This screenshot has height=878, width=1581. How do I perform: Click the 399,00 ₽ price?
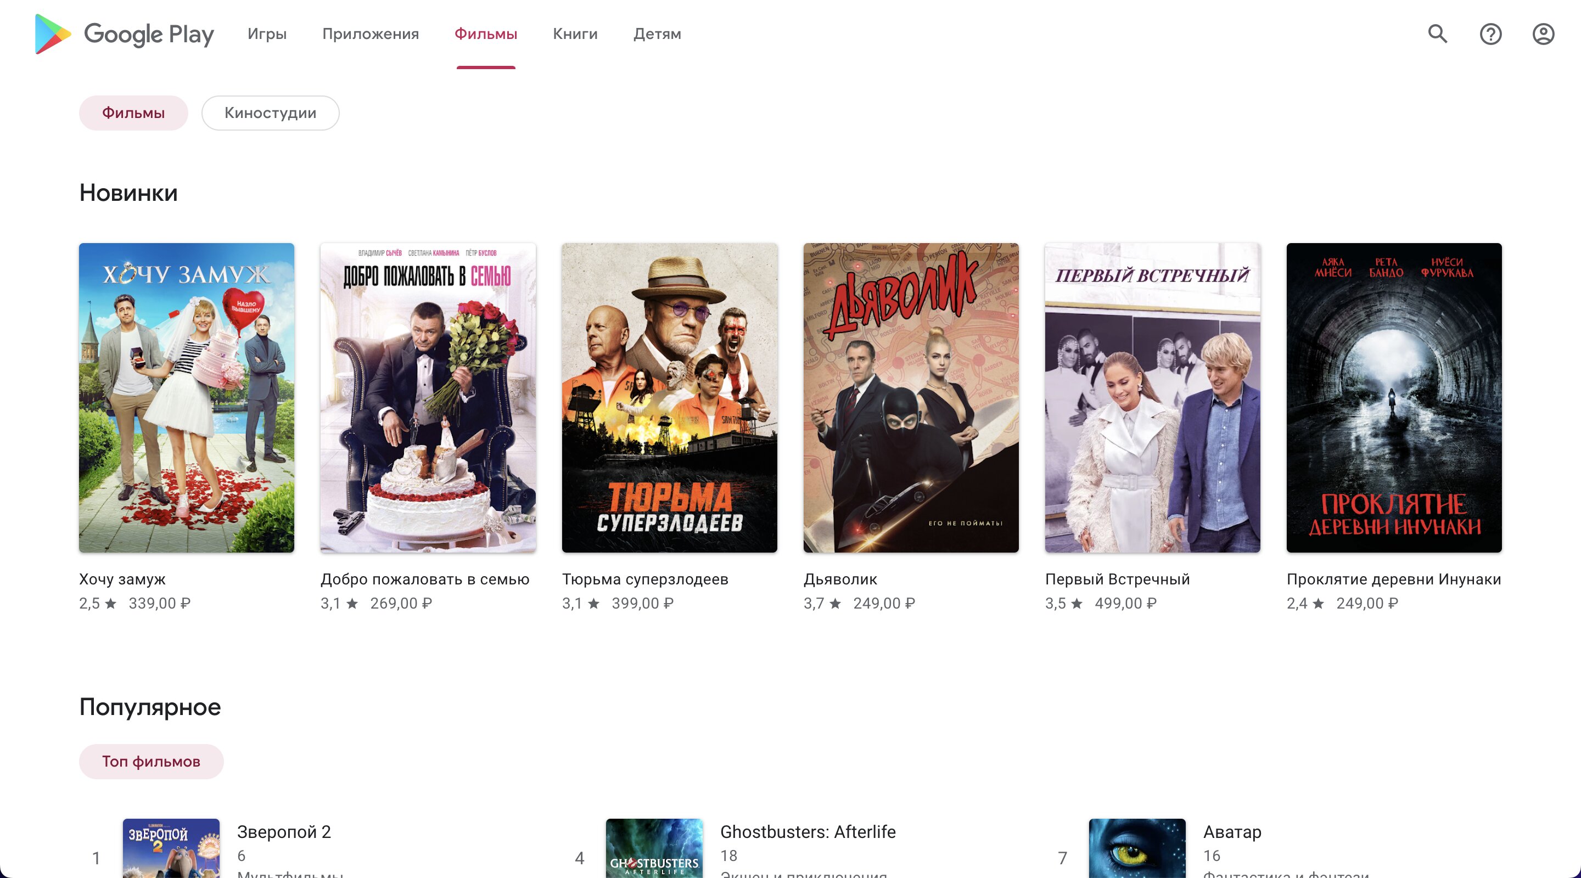(643, 603)
